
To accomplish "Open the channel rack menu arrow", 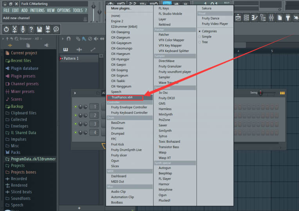I will 75,93.
